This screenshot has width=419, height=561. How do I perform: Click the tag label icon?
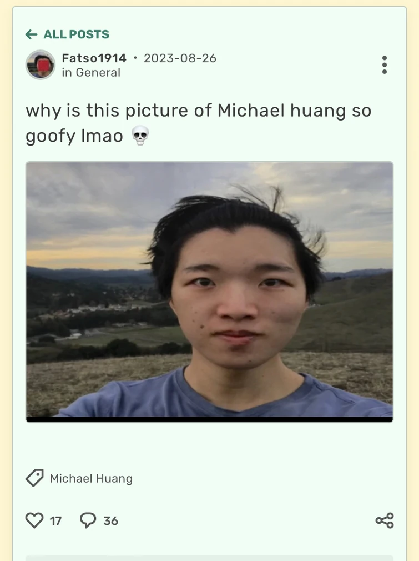tap(34, 478)
